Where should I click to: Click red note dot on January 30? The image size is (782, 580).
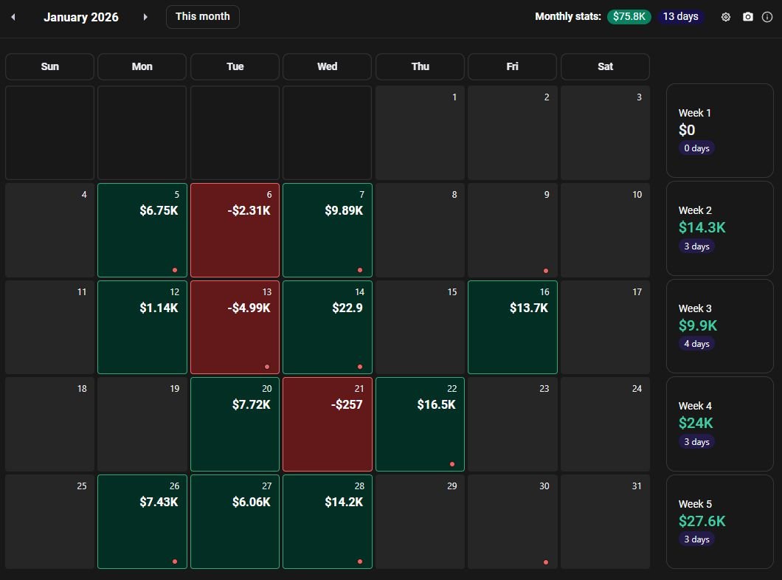(x=546, y=562)
